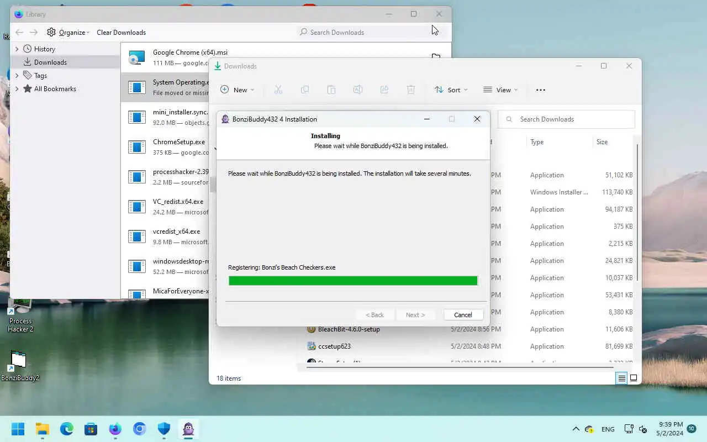Sort by the Size column header
This screenshot has height=442, width=707.
pyautogui.click(x=602, y=142)
